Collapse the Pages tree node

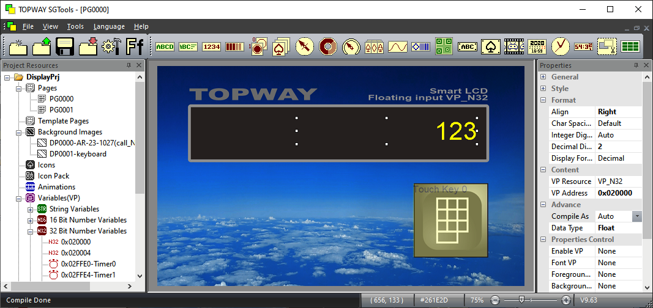tap(19, 88)
